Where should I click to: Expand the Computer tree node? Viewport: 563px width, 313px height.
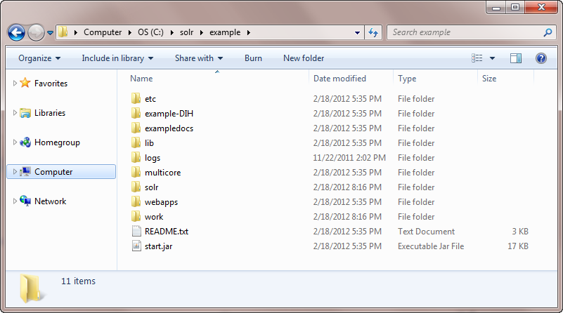[x=15, y=172]
